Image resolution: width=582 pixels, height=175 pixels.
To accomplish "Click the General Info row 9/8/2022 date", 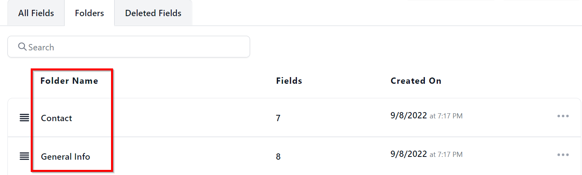I will pos(409,154).
